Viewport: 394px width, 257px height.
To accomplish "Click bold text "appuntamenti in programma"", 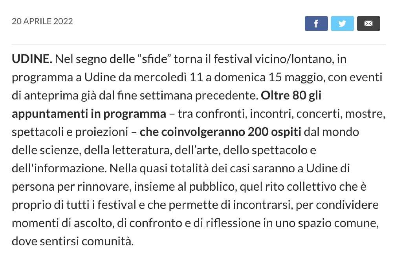I will [89, 114].
